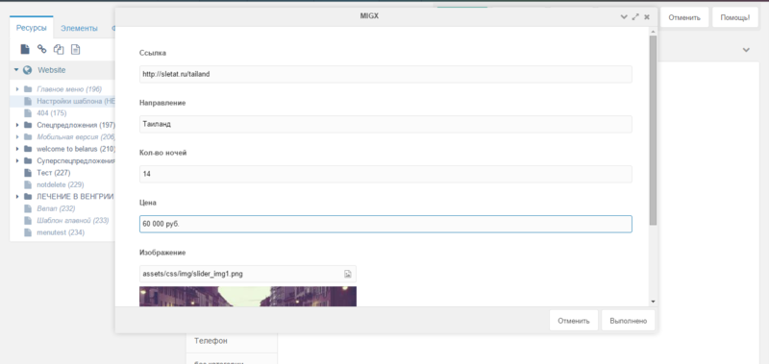Click document icon beside Шаблон главной

pos(28,221)
